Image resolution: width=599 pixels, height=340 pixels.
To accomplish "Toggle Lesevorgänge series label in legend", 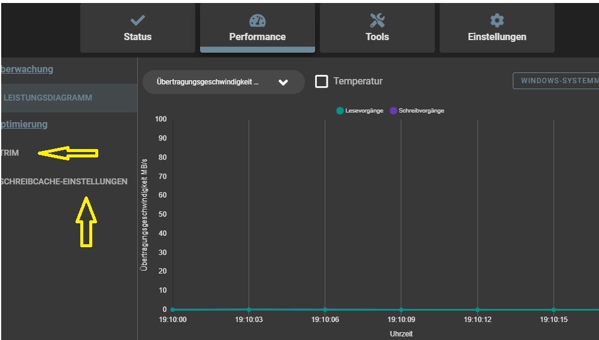I will 364,111.
